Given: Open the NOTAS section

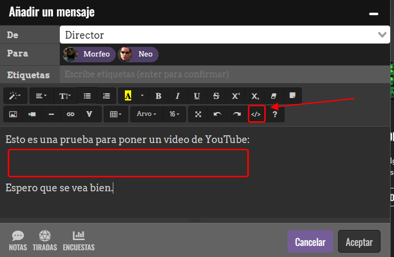Looking at the screenshot, I should point(18,241).
